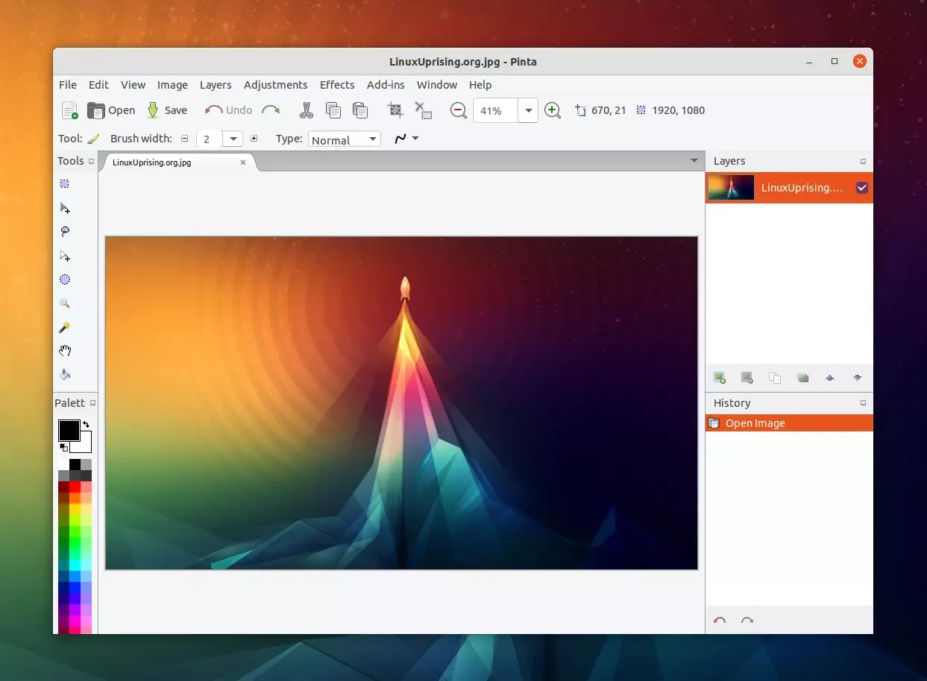
Task: Zoom out using the magnifier icon
Action: tap(457, 110)
